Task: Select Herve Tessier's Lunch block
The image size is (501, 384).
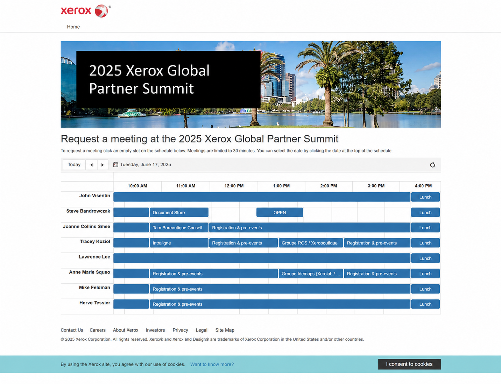Action: 425,304
